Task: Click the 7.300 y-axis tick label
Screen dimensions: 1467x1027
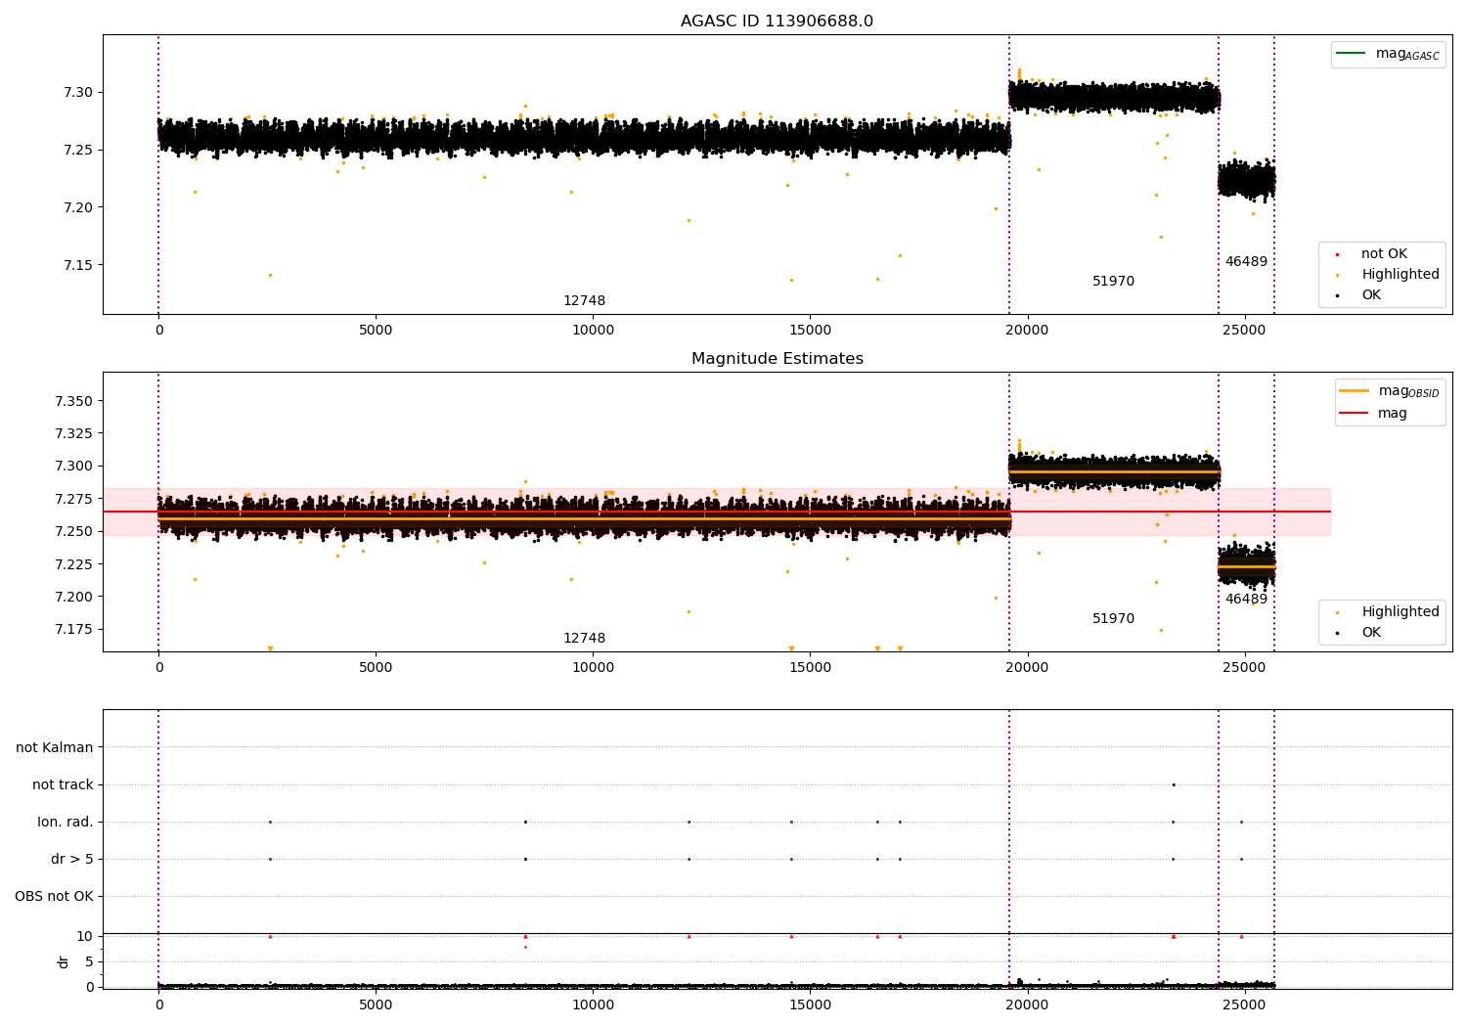Action: pos(74,467)
